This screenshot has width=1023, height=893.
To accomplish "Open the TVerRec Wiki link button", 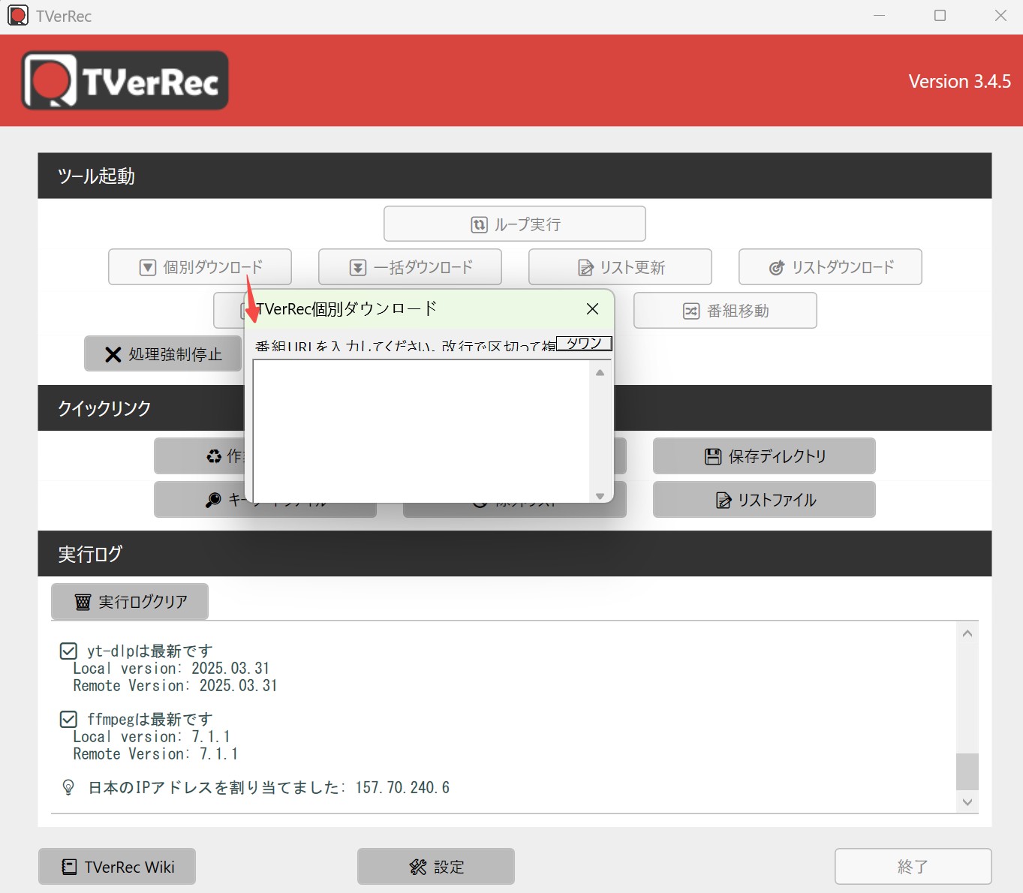I will [117, 867].
